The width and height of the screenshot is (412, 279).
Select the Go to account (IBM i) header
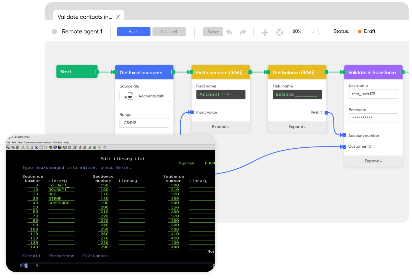(x=220, y=72)
